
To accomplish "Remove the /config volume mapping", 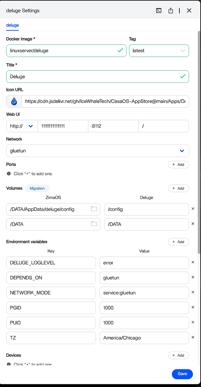I will click(x=193, y=209).
